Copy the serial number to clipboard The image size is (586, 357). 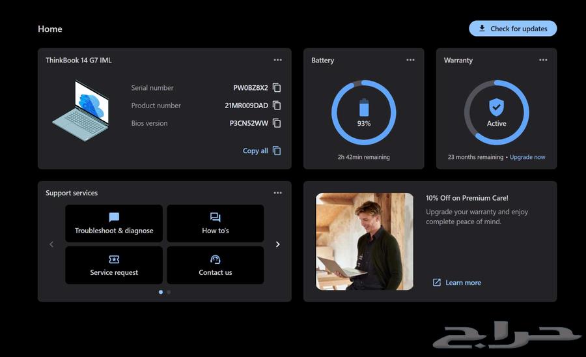pos(277,88)
